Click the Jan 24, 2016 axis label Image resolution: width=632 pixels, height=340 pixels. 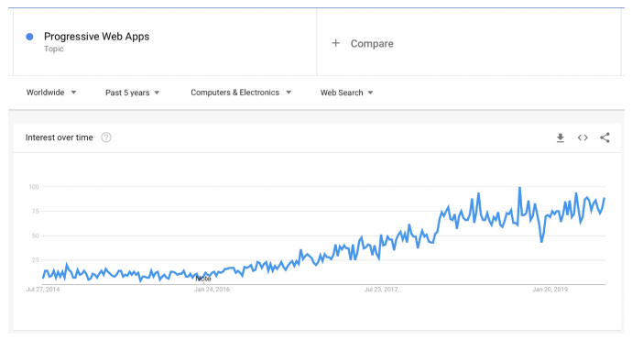(212, 290)
